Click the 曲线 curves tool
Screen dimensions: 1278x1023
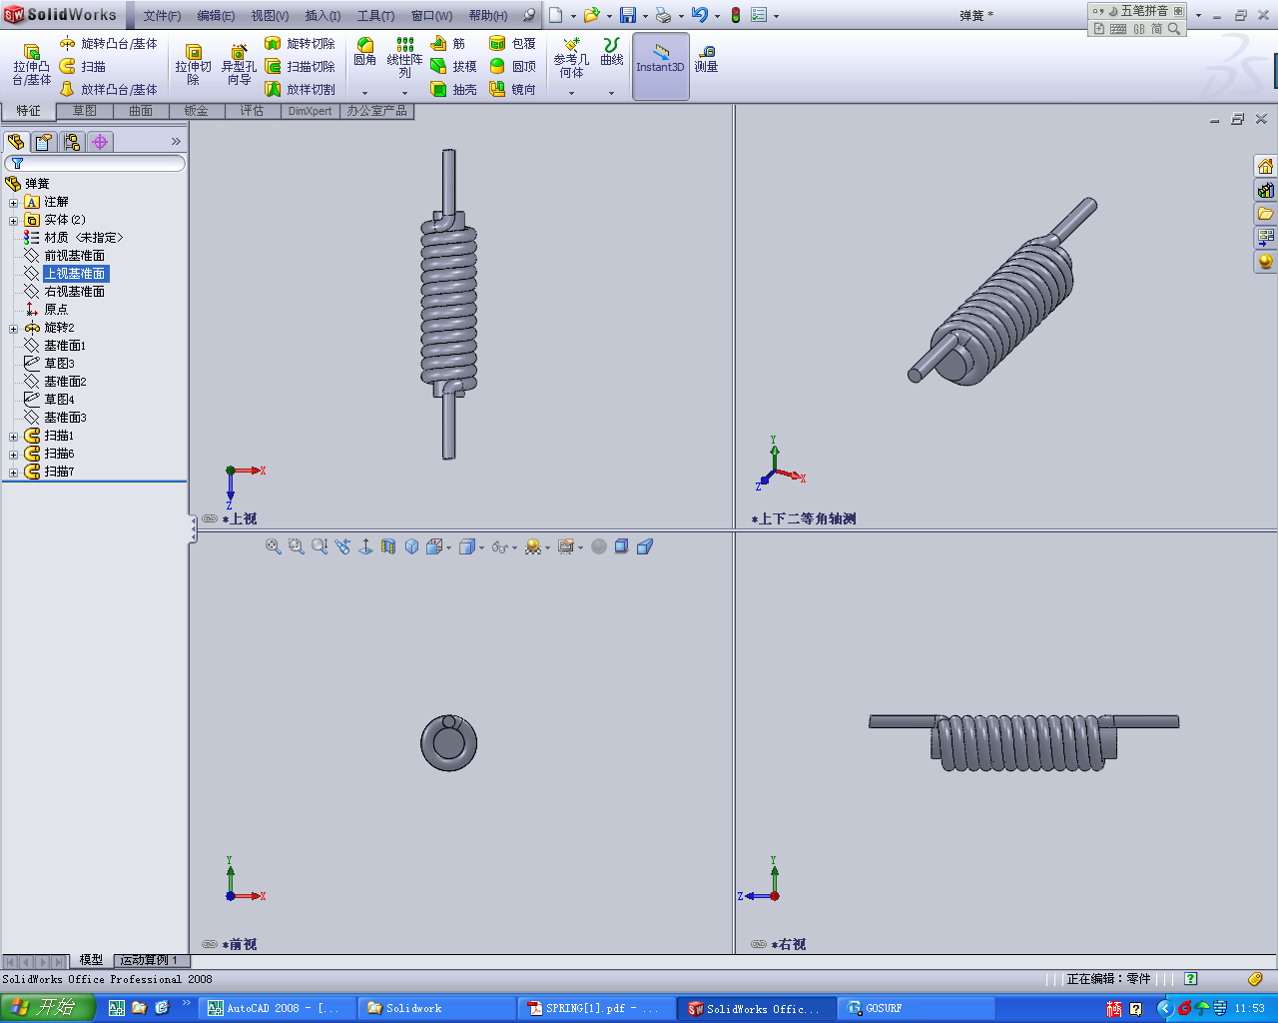tap(612, 52)
